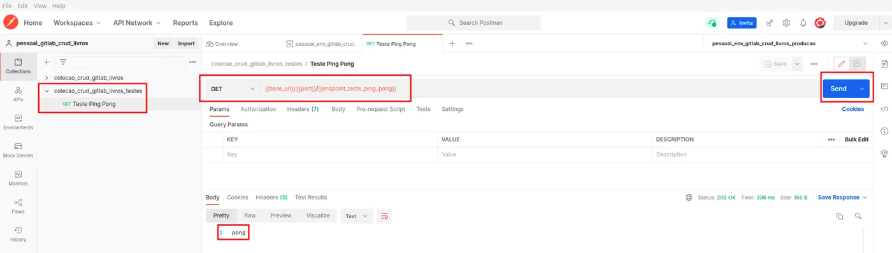Open the Environments sidebar panel

point(18,122)
